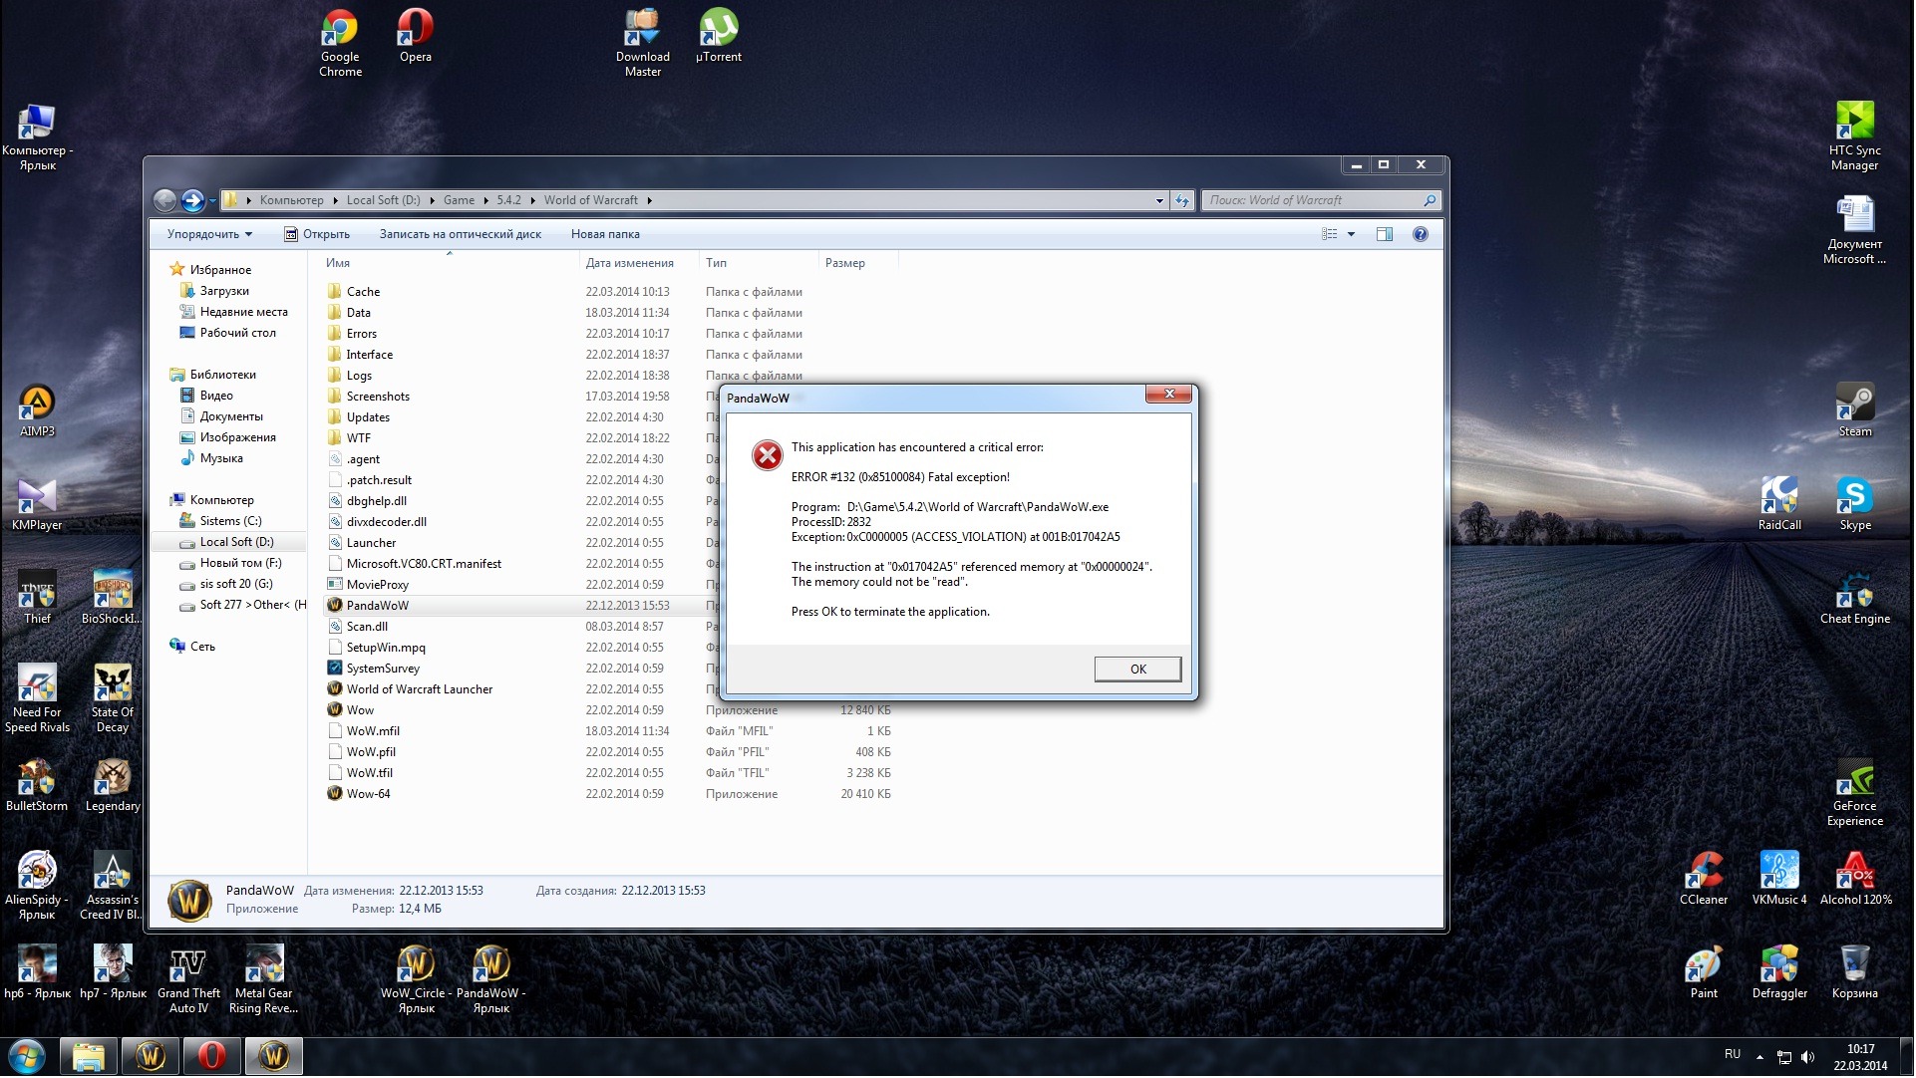
Task: Sort by Размер column header
Action: tap(844, 263)
